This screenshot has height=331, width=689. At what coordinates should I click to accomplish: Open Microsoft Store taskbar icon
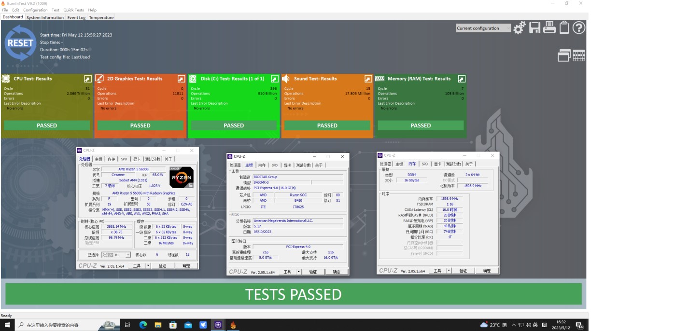(173, 325)
